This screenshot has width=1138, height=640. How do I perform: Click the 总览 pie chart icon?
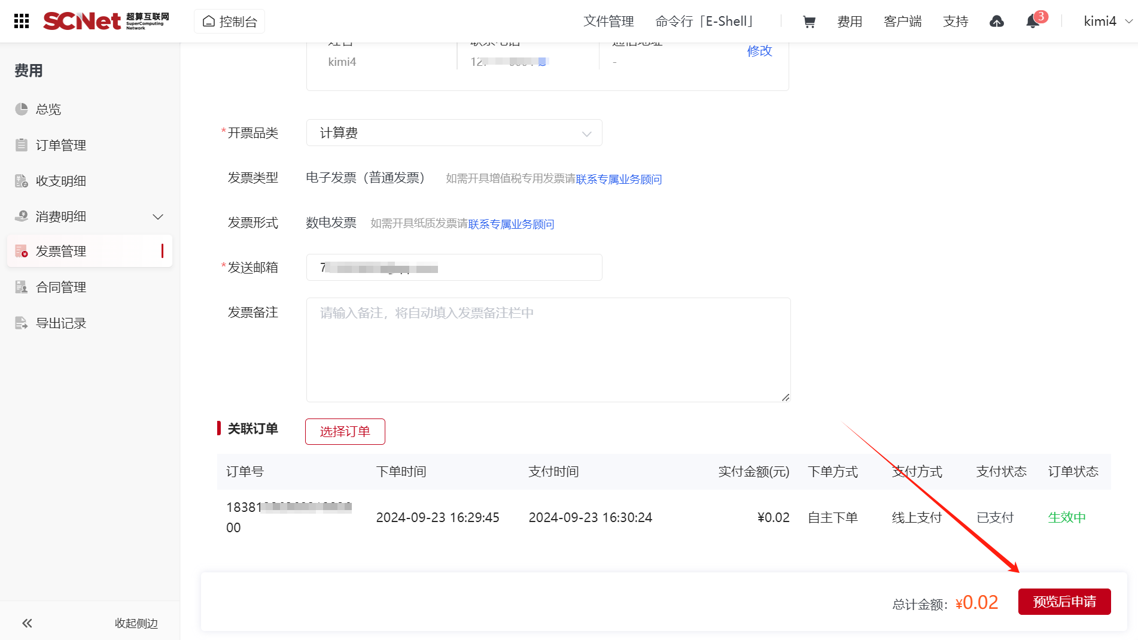pyautogui.click(x=22, y=109)
